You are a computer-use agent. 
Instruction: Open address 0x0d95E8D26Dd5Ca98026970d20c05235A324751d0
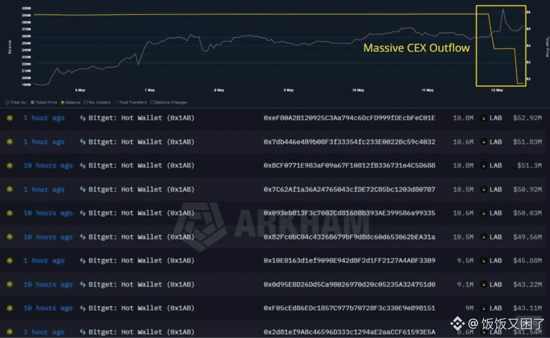[349, 284]
